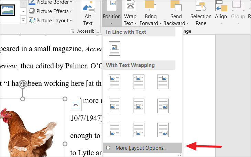Choose bottom center with square wrapping position
Screen dimensions: 251x157
(x=139, y=130)
